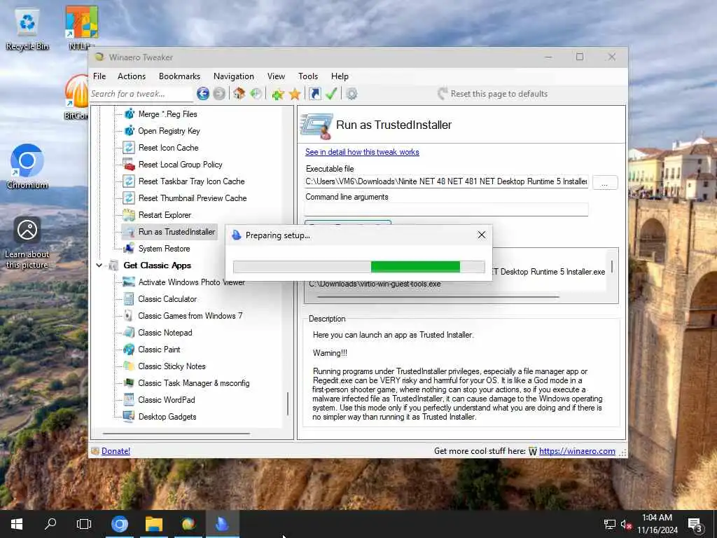Open See in detail how this tweak works
Screen dimensions: 717x538
[362, 152]
